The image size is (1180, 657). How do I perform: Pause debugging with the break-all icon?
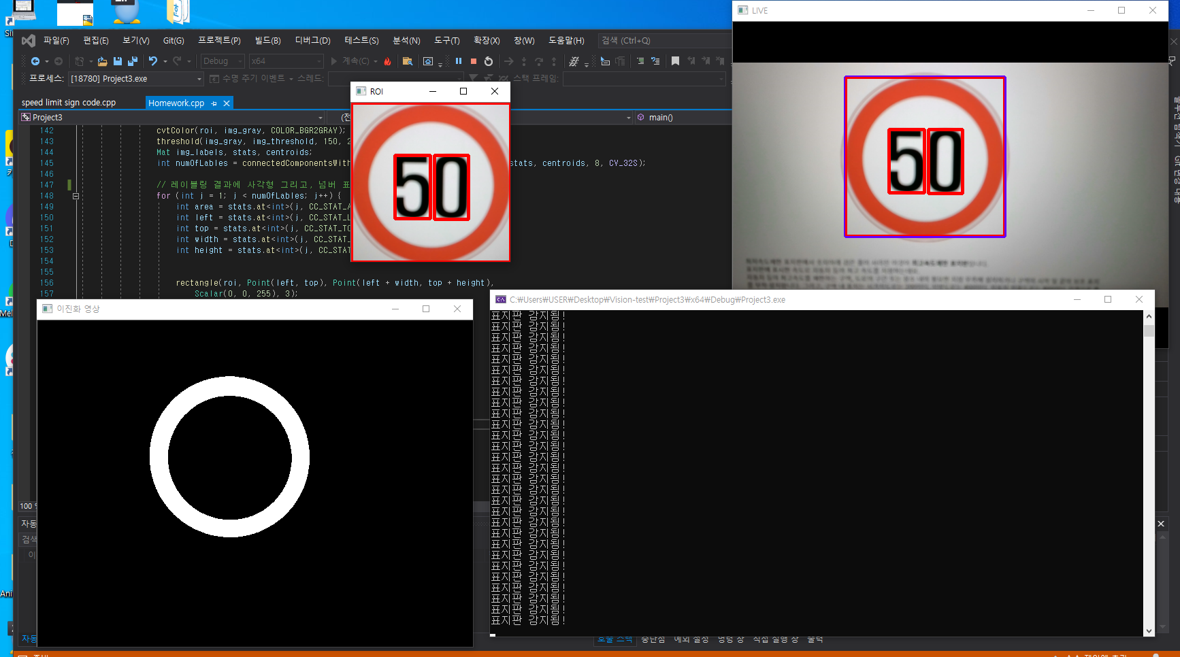coord(459,61)
